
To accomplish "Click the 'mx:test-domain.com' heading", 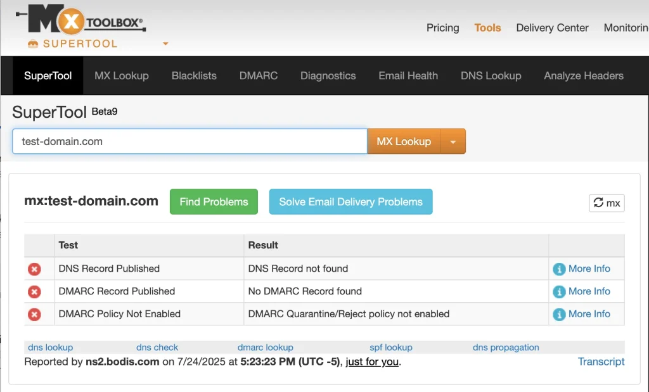I will 91,201.
